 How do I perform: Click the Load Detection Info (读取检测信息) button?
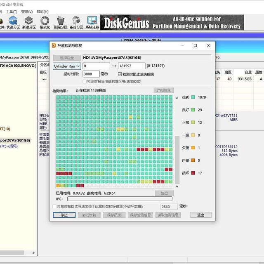[x=168, y=215]
